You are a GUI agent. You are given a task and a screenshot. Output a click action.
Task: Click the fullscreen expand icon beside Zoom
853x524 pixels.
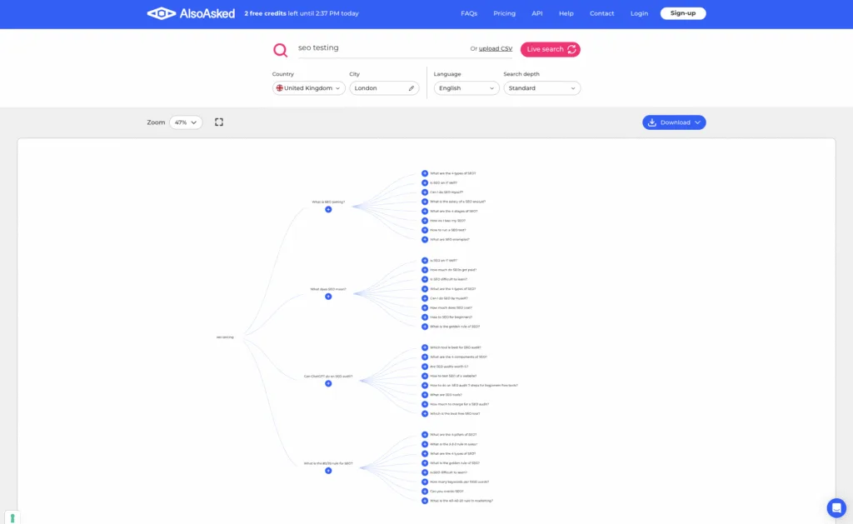point(219,122)
